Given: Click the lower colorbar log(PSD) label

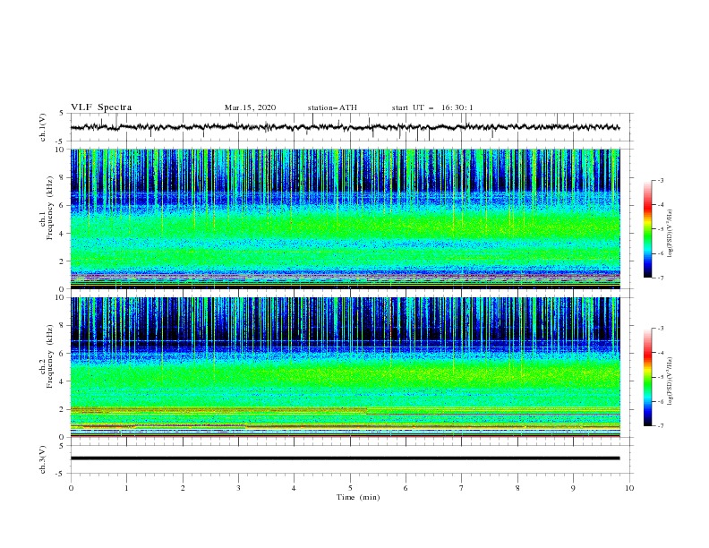Looking at the screenshot, I should 670,381.
